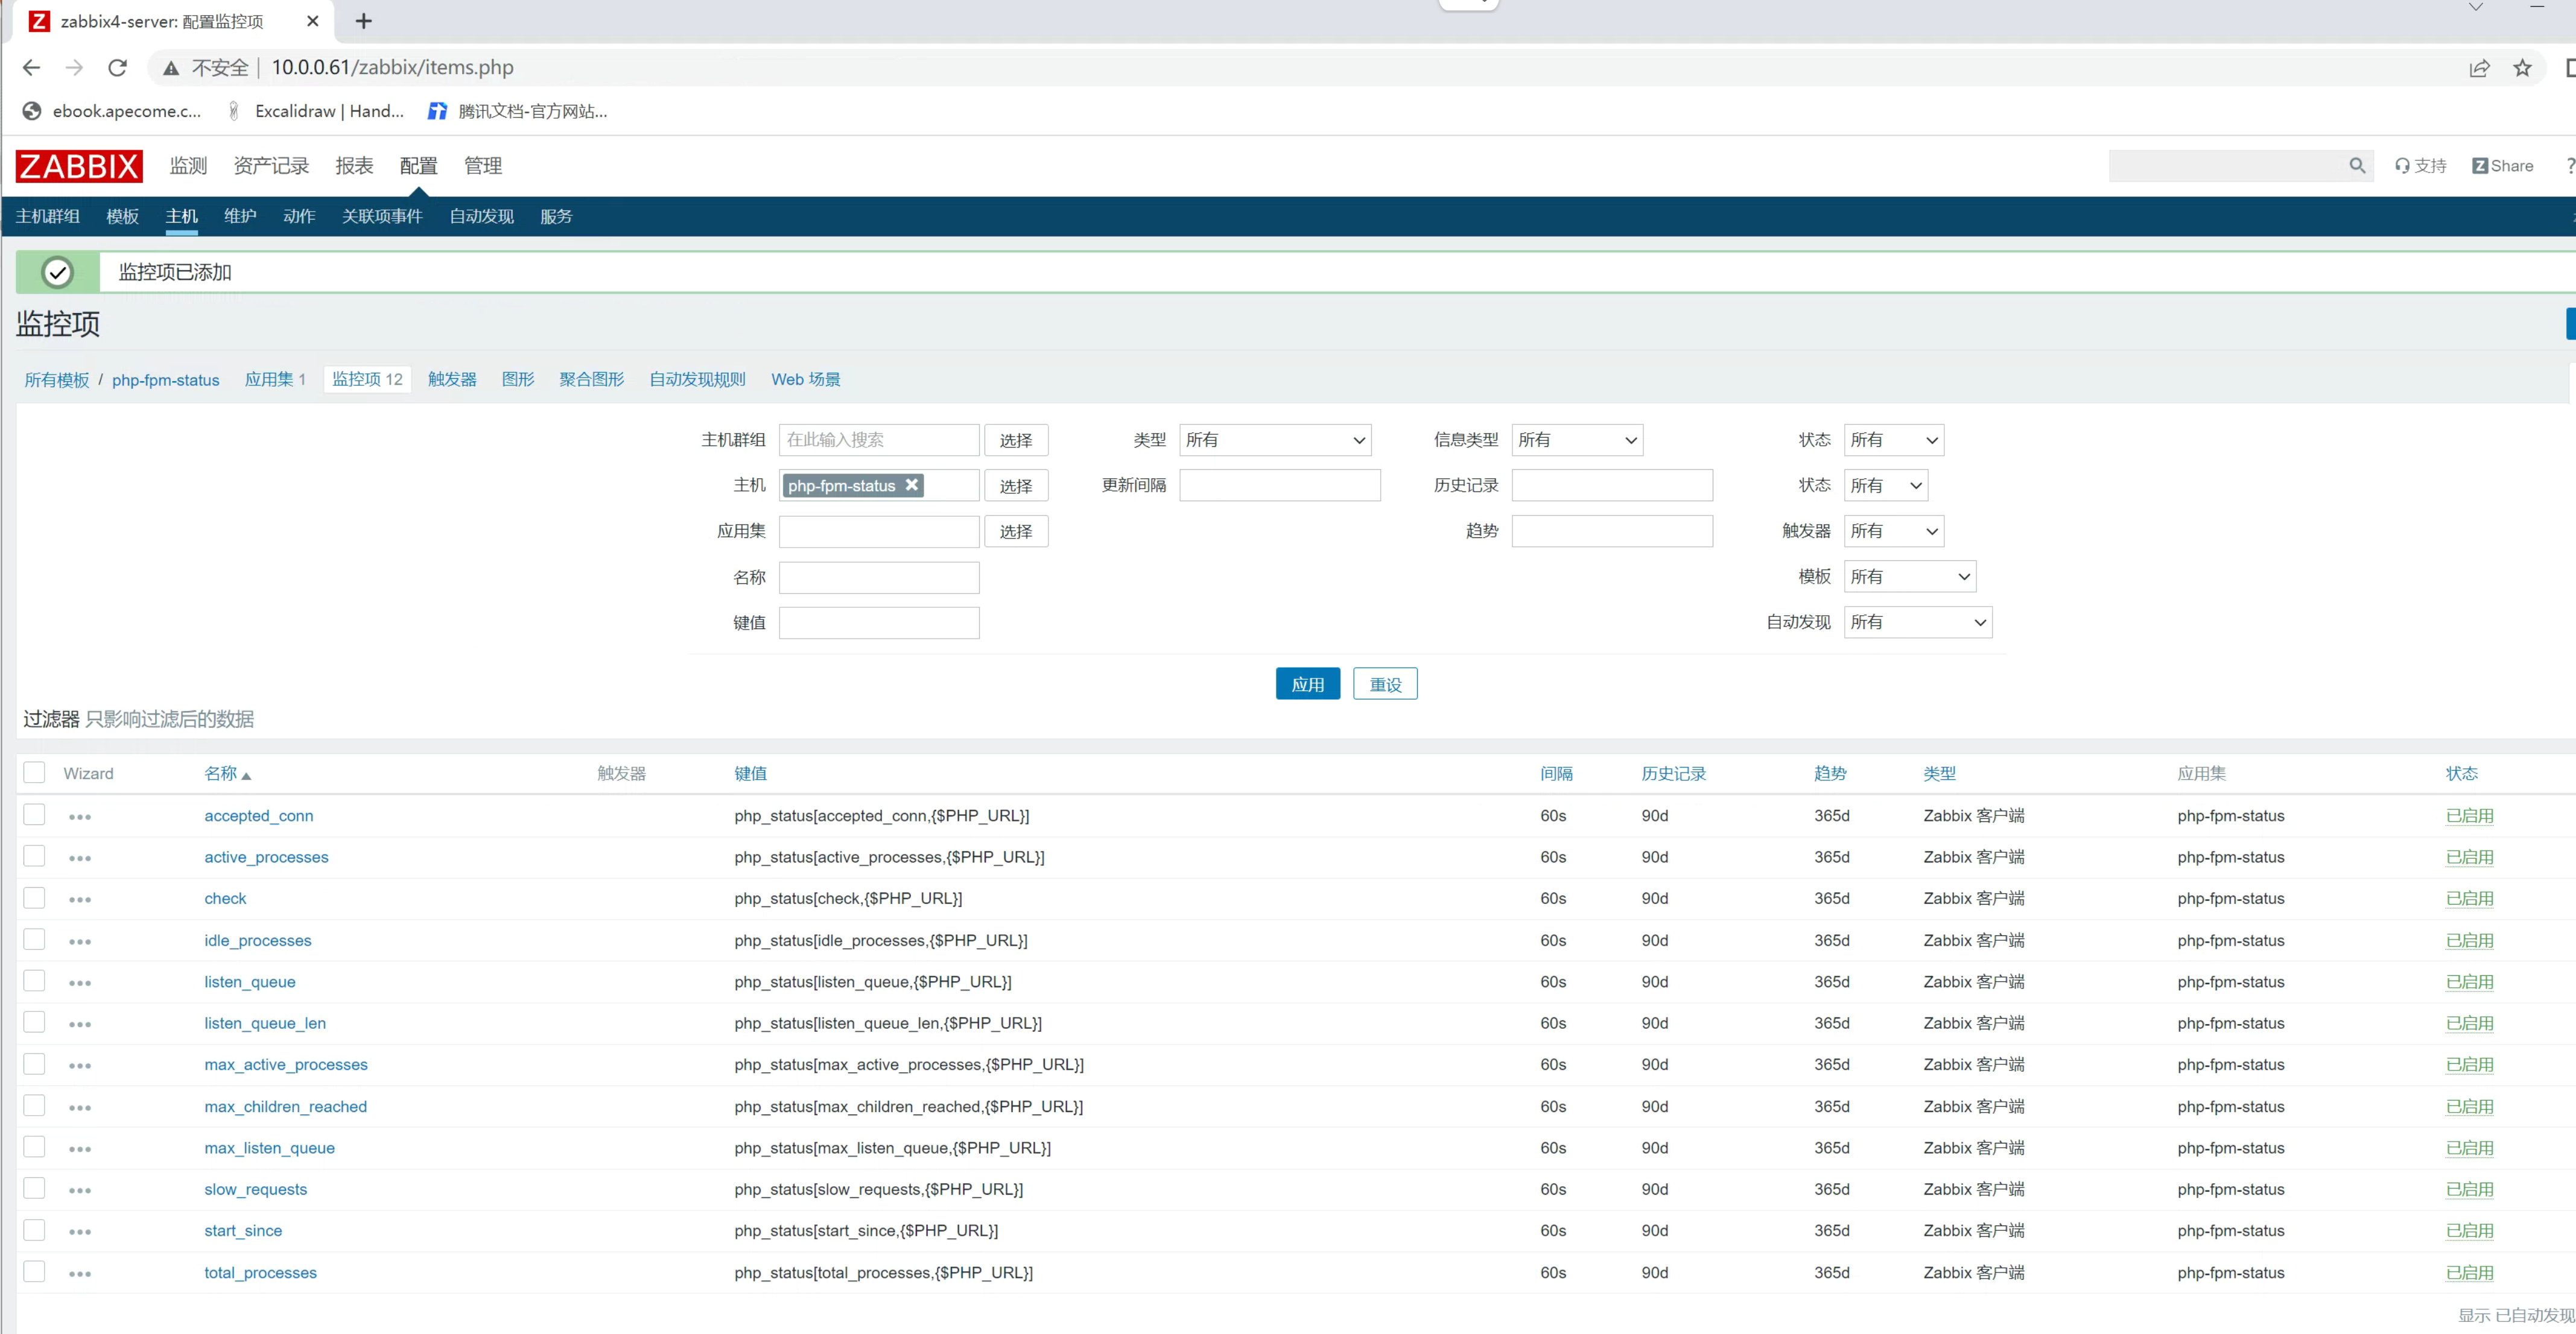
Task: Click the 键值 filter input field
Action: (878, 623)
